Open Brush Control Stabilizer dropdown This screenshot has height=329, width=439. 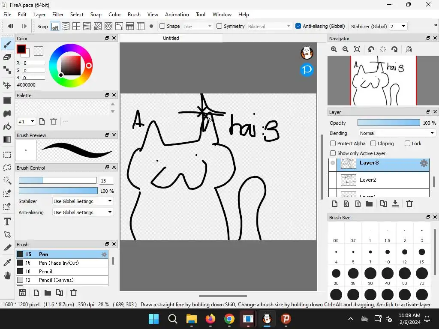83,201
